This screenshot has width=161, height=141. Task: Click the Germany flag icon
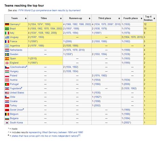click(7, 24)
